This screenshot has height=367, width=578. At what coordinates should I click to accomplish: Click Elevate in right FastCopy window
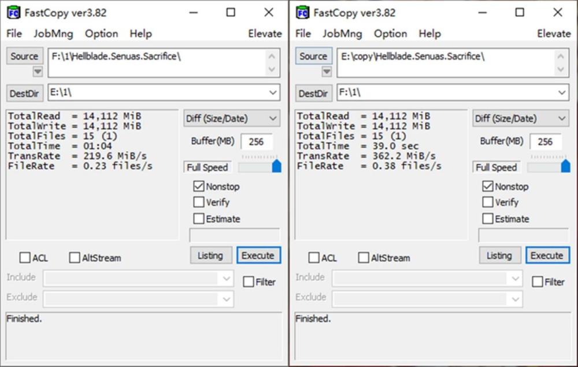pyautogui.click(x=554, y=34)
